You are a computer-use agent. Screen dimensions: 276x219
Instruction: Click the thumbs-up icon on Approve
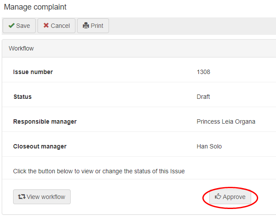coord(218,197)
